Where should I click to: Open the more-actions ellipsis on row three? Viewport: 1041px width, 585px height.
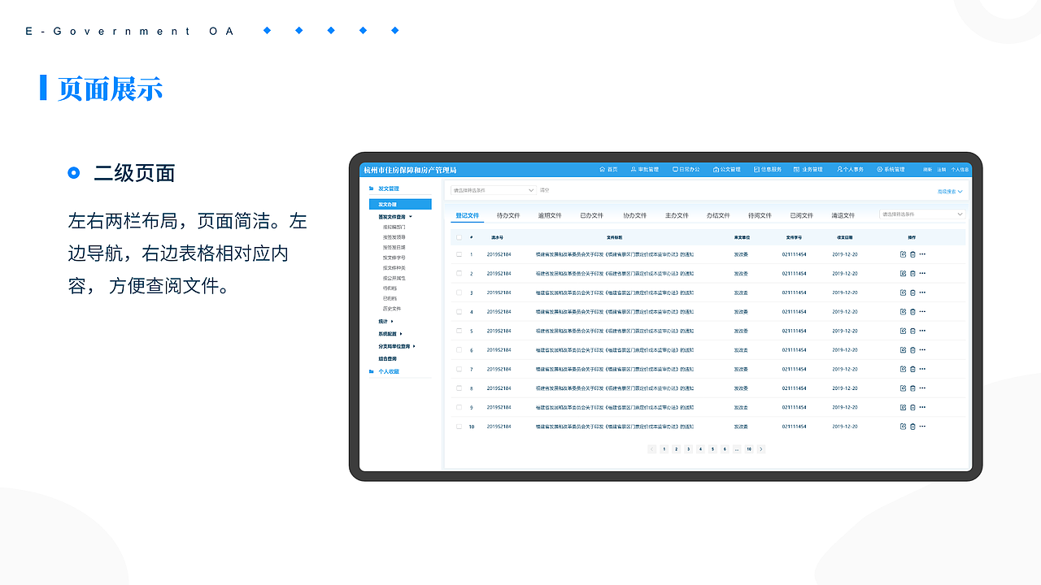(x=921, y=292)
